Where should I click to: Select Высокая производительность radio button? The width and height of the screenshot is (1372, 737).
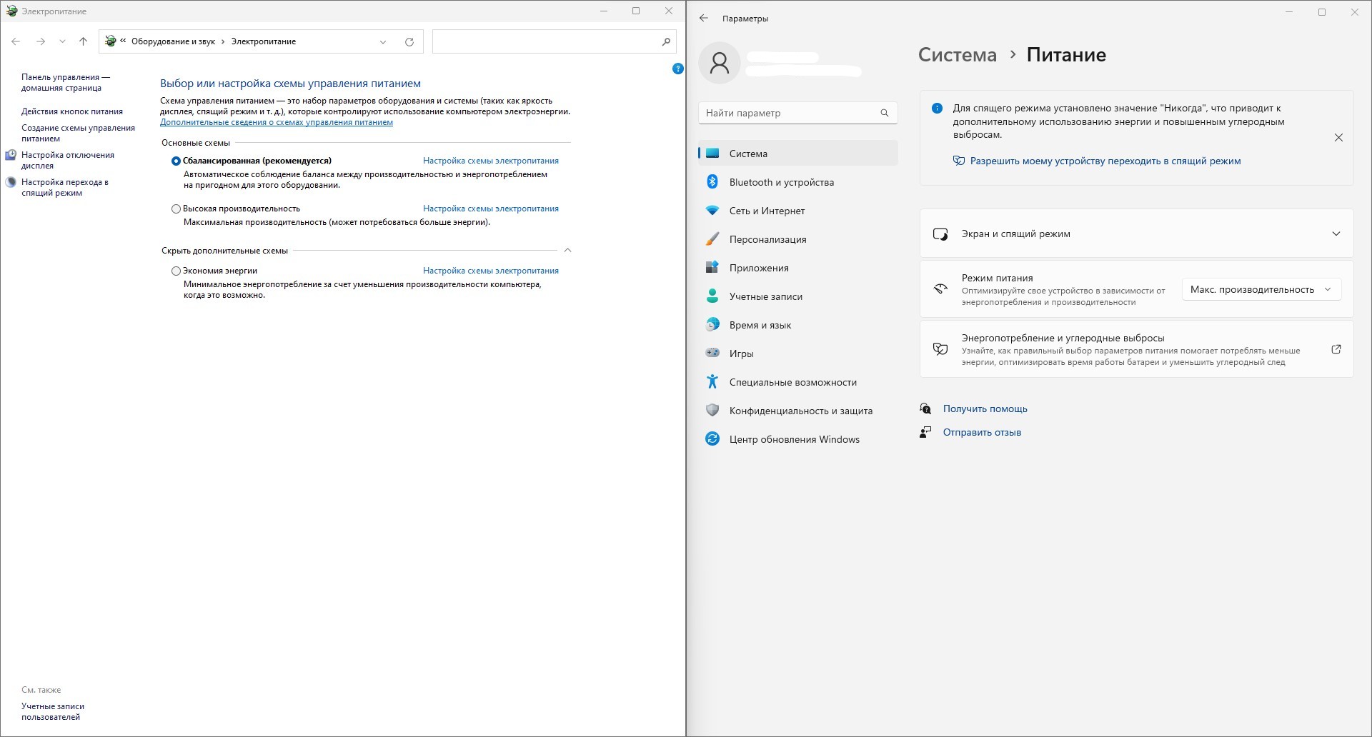click(x=176, y=209)
